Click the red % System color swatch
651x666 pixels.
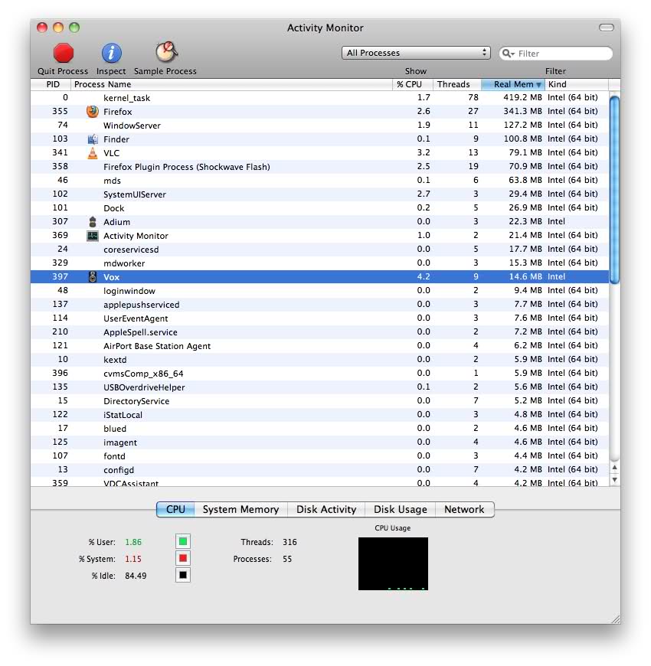[x=183, y=559]
